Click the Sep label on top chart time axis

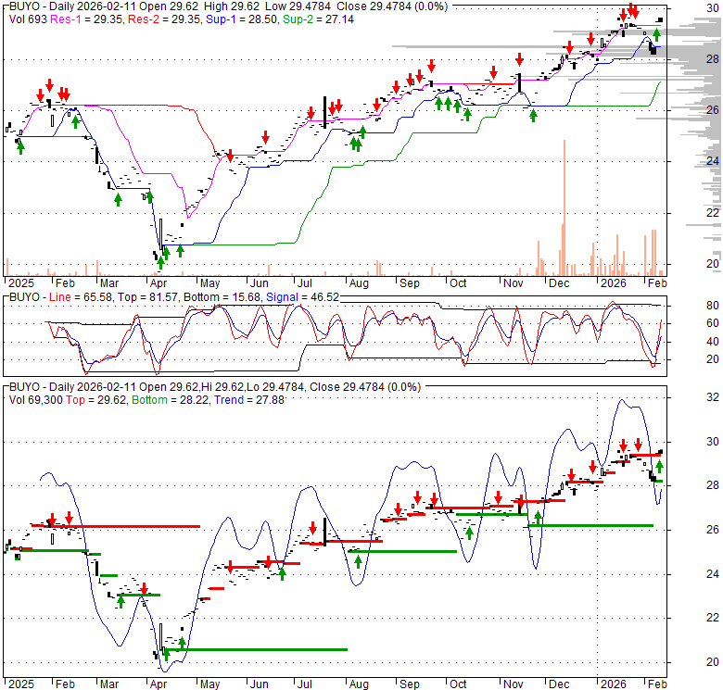(x=409, y=283)
